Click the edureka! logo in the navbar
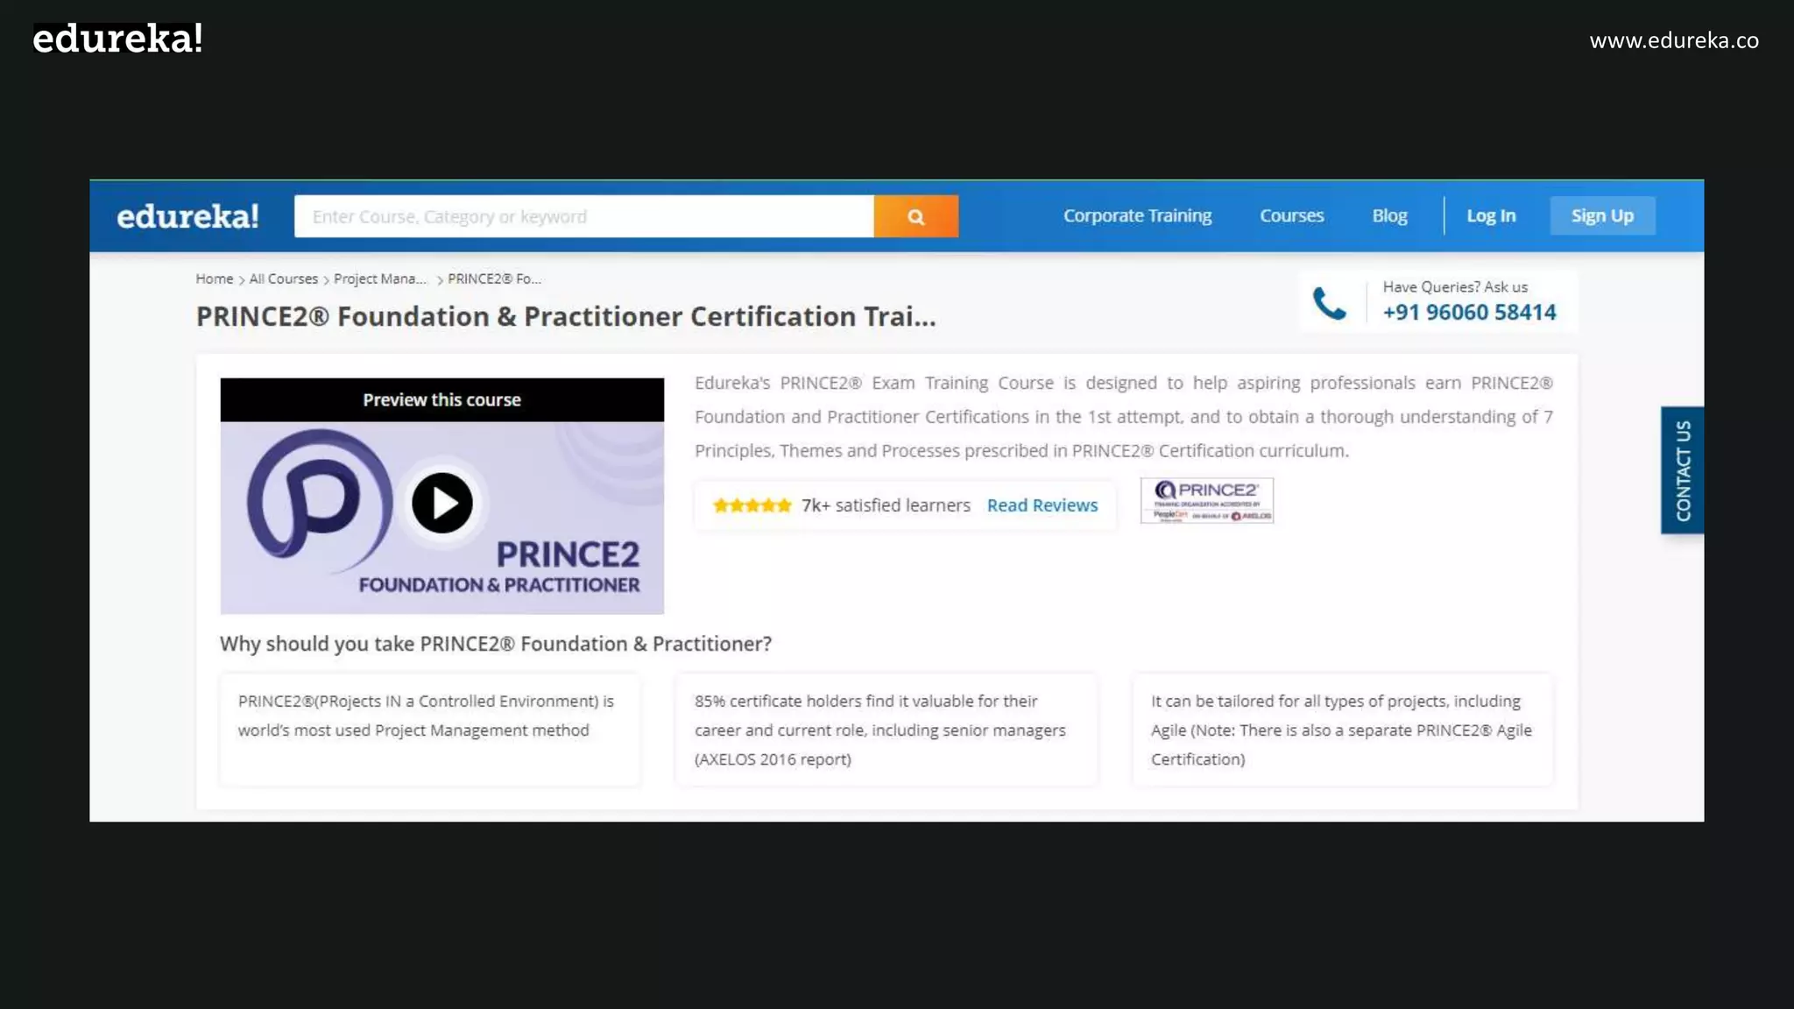 pos(187,216)
